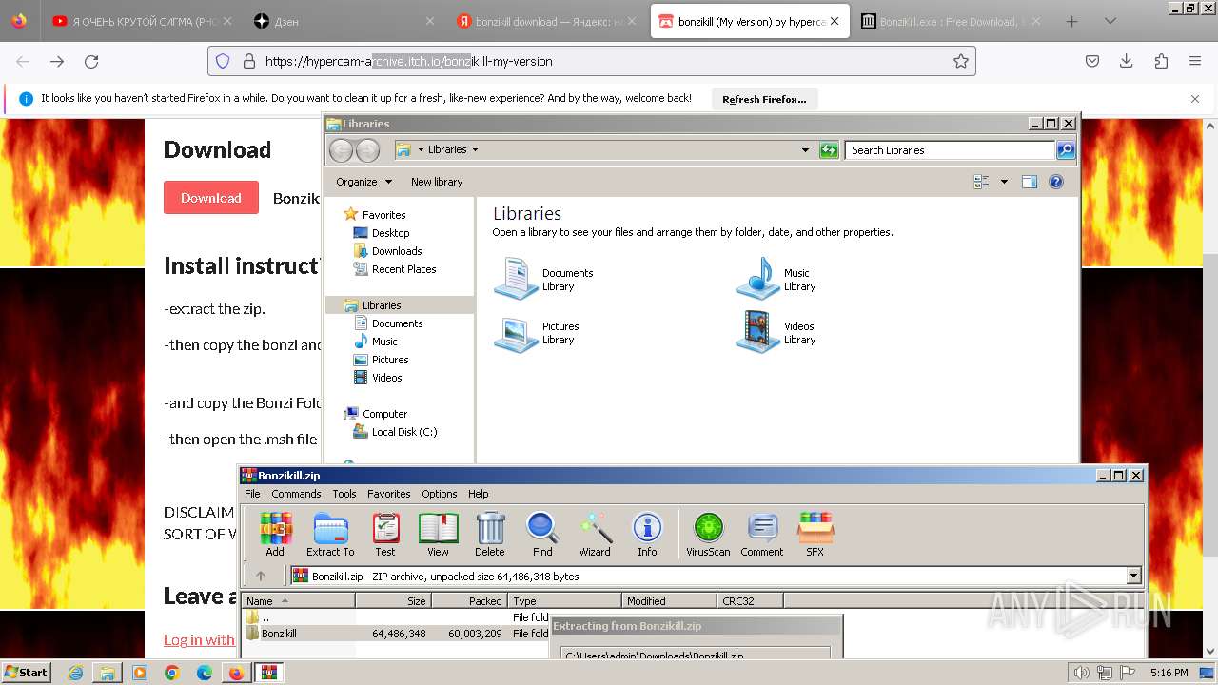Screen dimensions: 1218x685
Task: Run the Test archive tool
Action: click(x=385, y=534)
